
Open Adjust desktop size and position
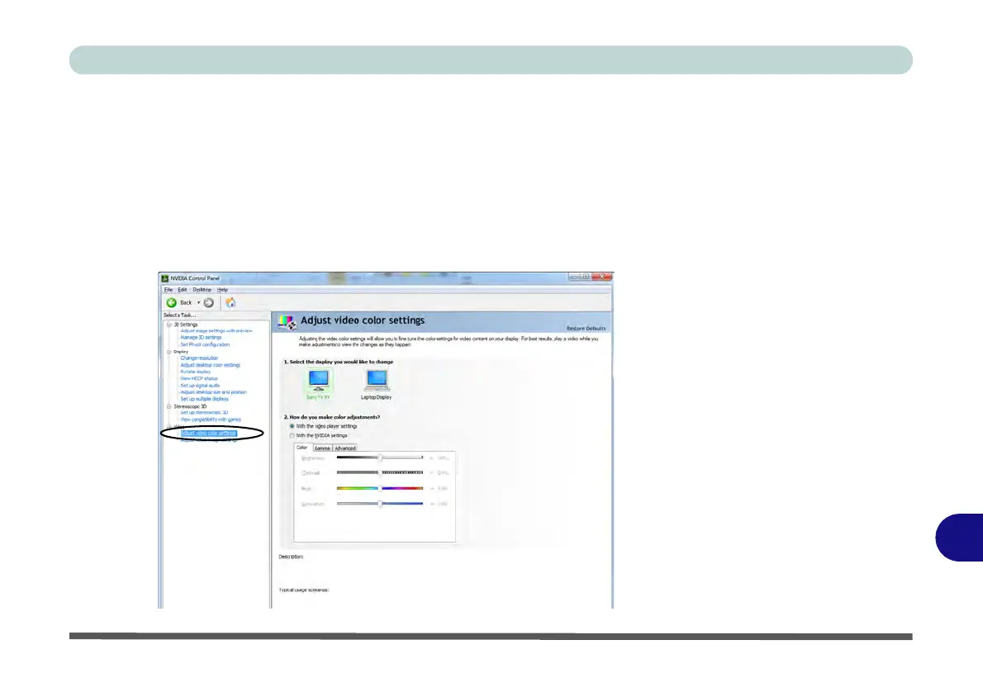tap(214, 392)
